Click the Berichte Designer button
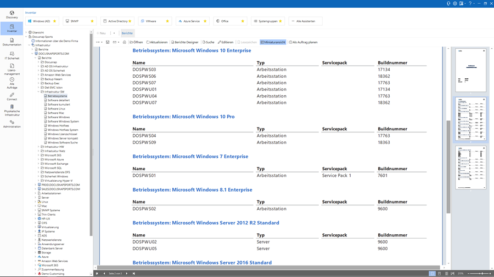494x277 pixels. [x=185, y=42]
